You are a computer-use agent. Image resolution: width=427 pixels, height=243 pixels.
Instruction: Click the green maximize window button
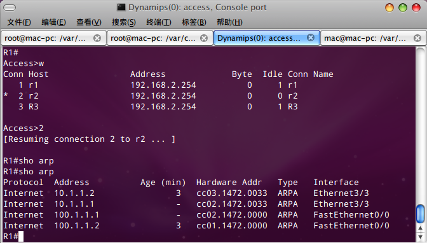[x=403, y=8]
